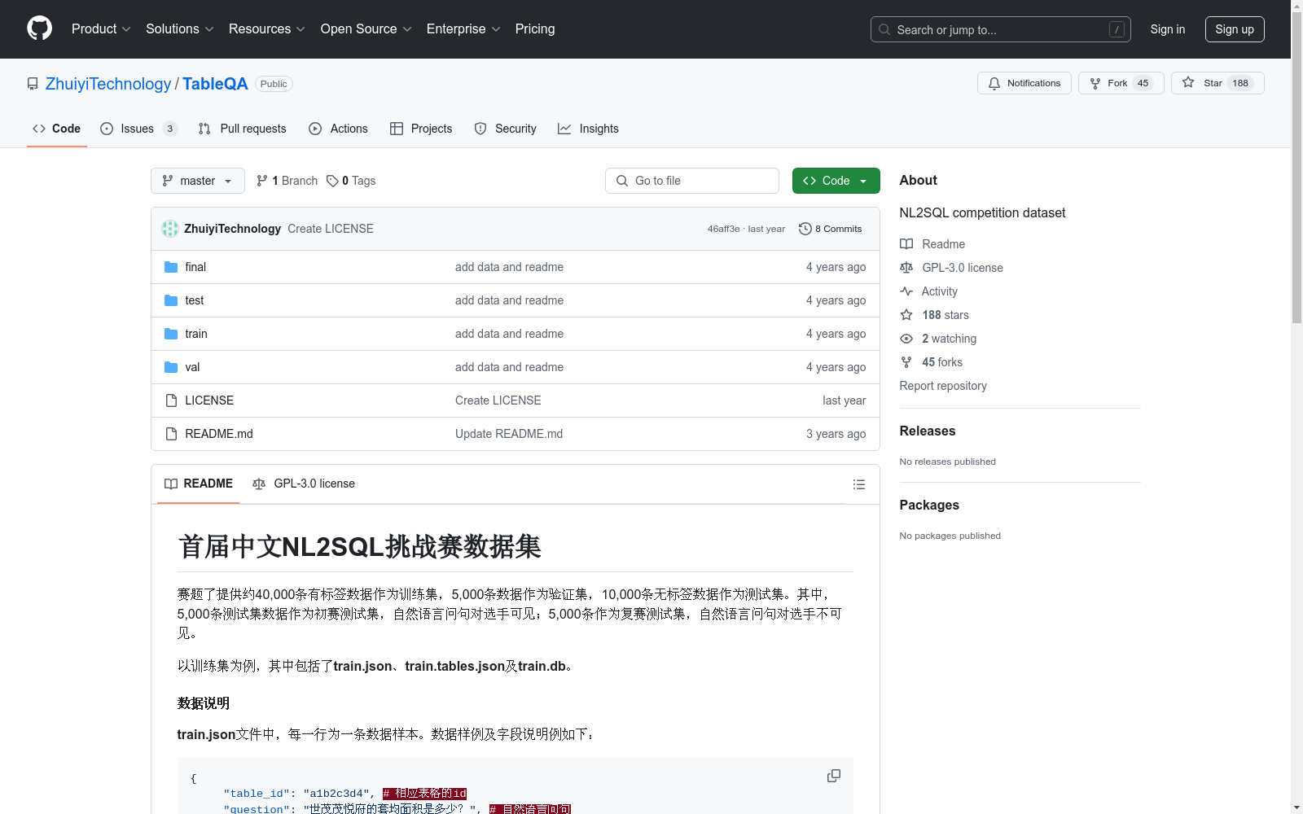Switch to the Actions tab
Image resolution: width=1303 pixels, height=814 pixels.
(x=339, y=129)
